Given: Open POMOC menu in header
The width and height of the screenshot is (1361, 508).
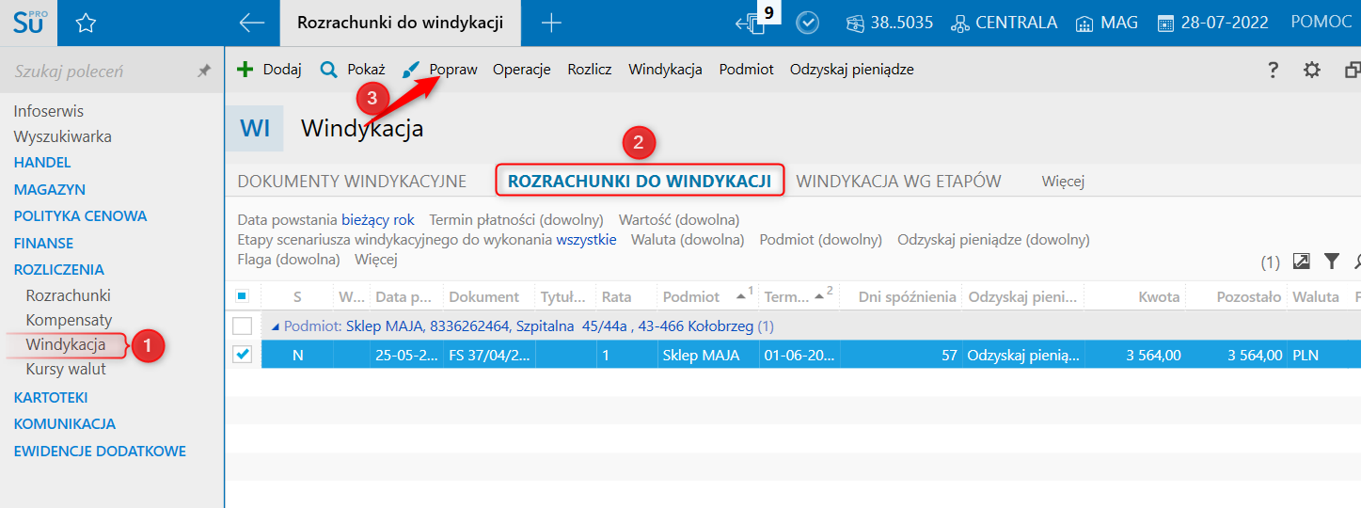Looking at the screenshot, I should (x=1321, y=22).
